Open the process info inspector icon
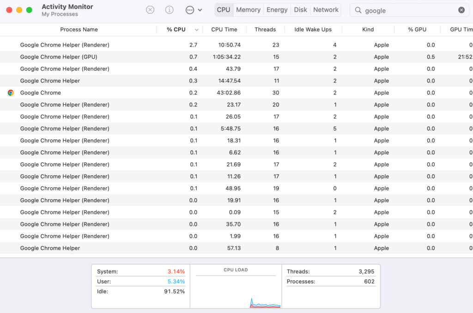The height and width of the screenshot is (313, 473). click(170, 10)
